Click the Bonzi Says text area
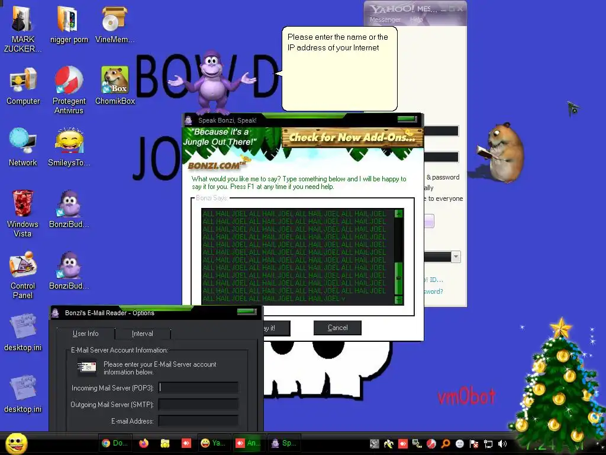606x455 pixels. (298, 257)
